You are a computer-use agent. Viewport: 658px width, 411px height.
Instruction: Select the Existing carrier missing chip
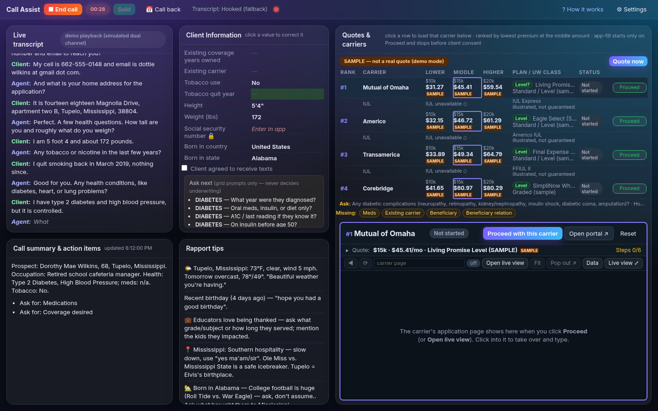click(403, 213)
